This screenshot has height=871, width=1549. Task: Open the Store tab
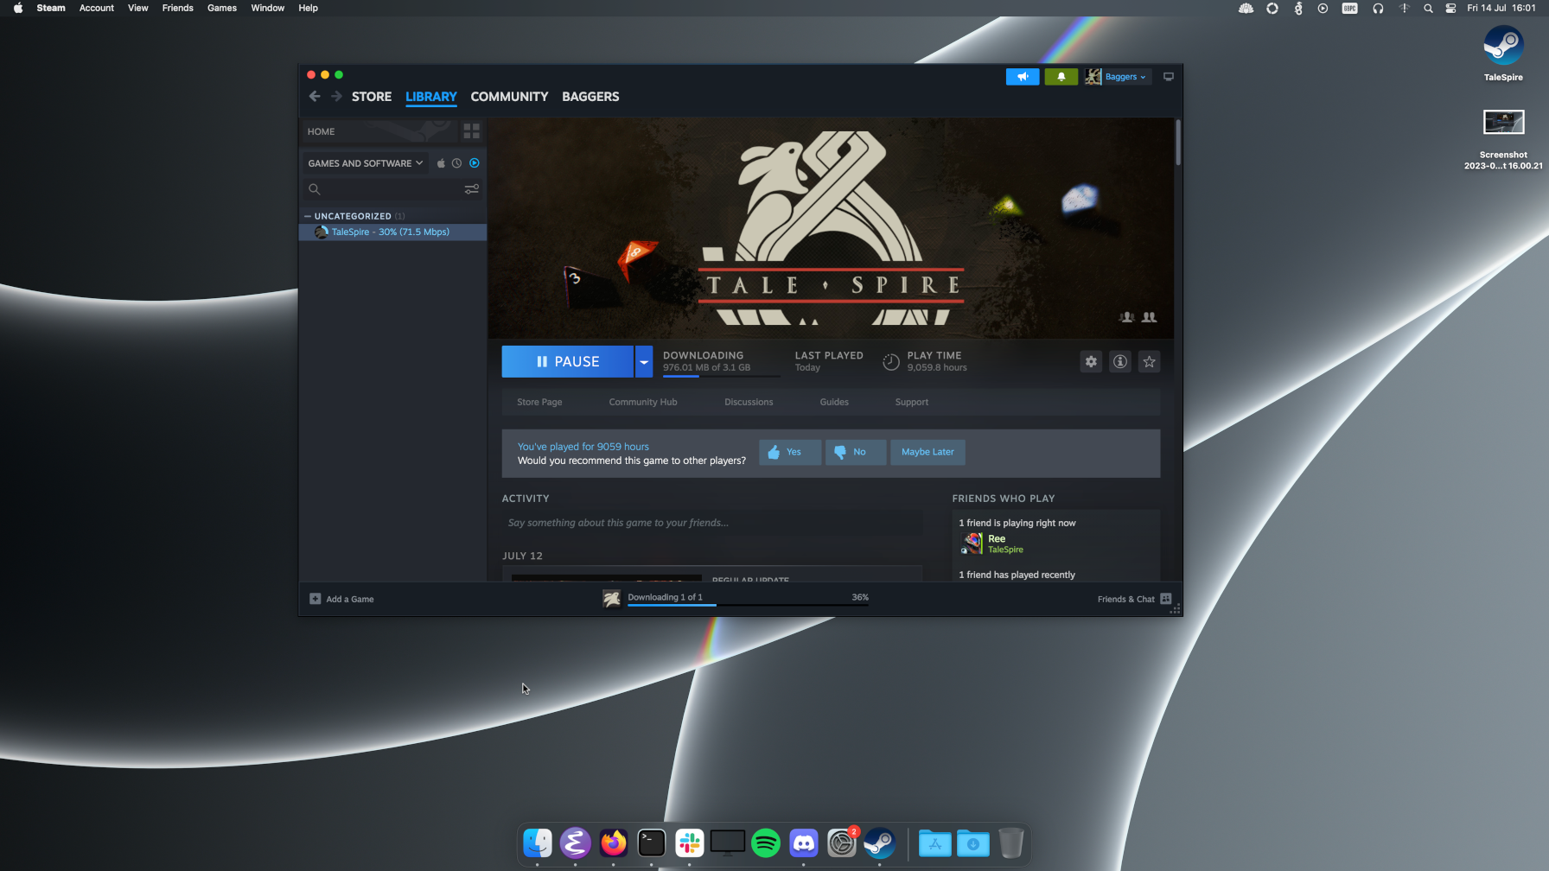click(372, 97)
